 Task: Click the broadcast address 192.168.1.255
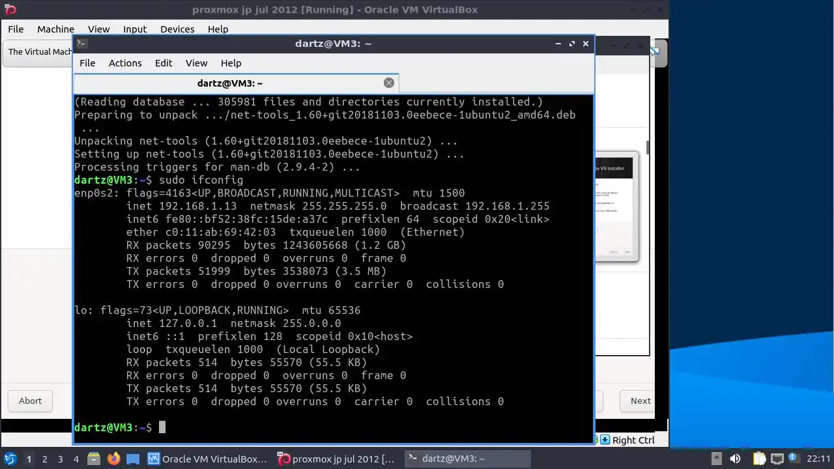(507, 206)
